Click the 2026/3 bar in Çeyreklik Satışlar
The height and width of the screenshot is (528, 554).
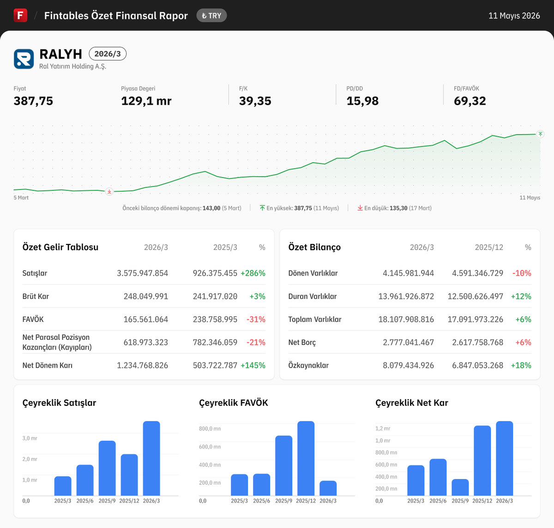[x=151, y=458]
